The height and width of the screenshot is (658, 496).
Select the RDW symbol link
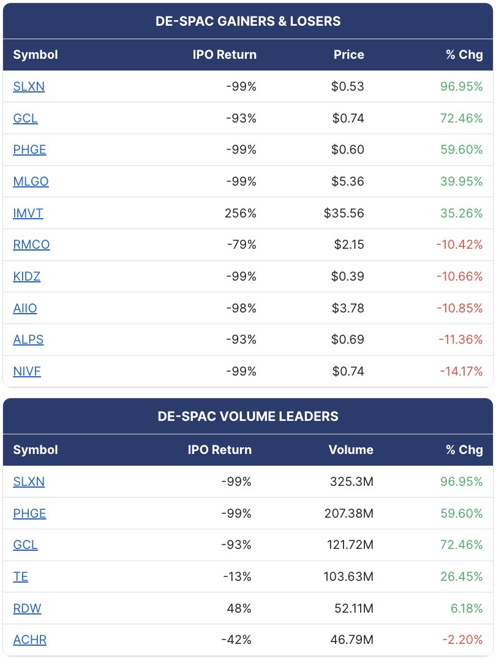pos(27,608)
